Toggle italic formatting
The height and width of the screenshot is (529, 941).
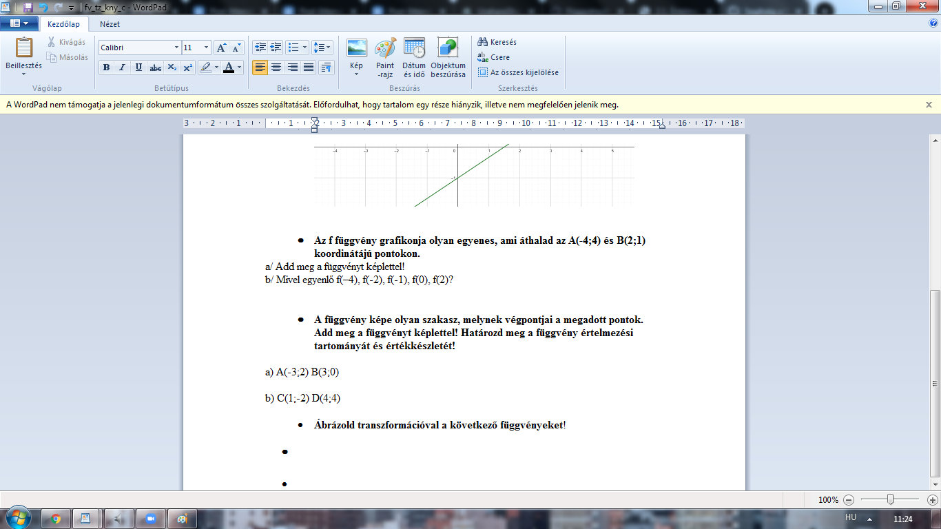tap(122, 68)
